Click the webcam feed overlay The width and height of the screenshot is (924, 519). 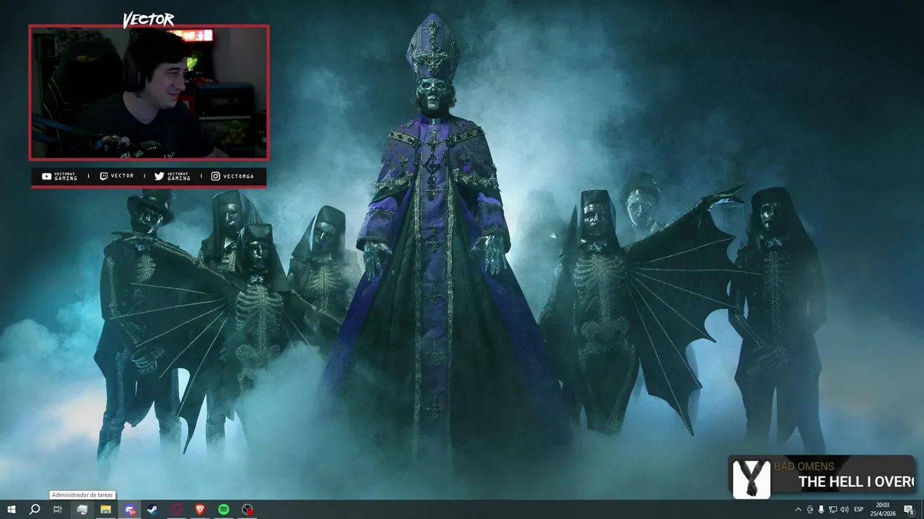(149, 92)
